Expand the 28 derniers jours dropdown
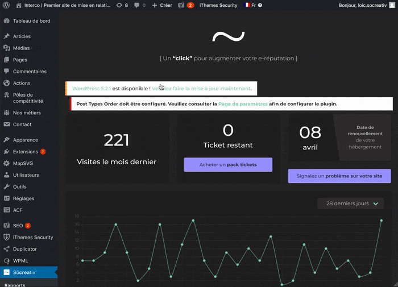 [350, 203]
